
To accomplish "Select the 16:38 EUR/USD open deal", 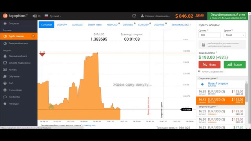I will pos(220,92).
